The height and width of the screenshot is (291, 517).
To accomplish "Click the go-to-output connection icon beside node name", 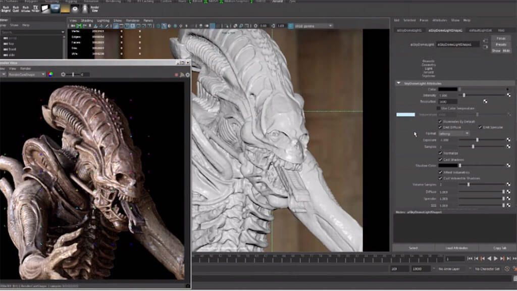I will tap(485, 47).
